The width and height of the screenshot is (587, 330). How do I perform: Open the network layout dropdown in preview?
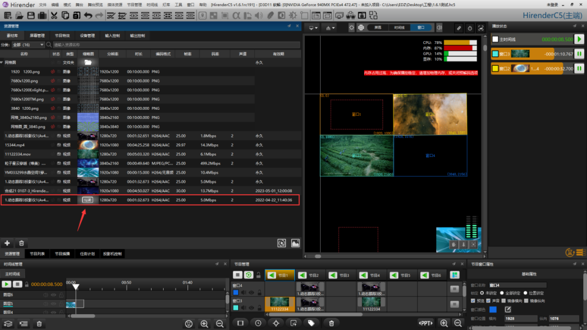click(x=330, y=28)
